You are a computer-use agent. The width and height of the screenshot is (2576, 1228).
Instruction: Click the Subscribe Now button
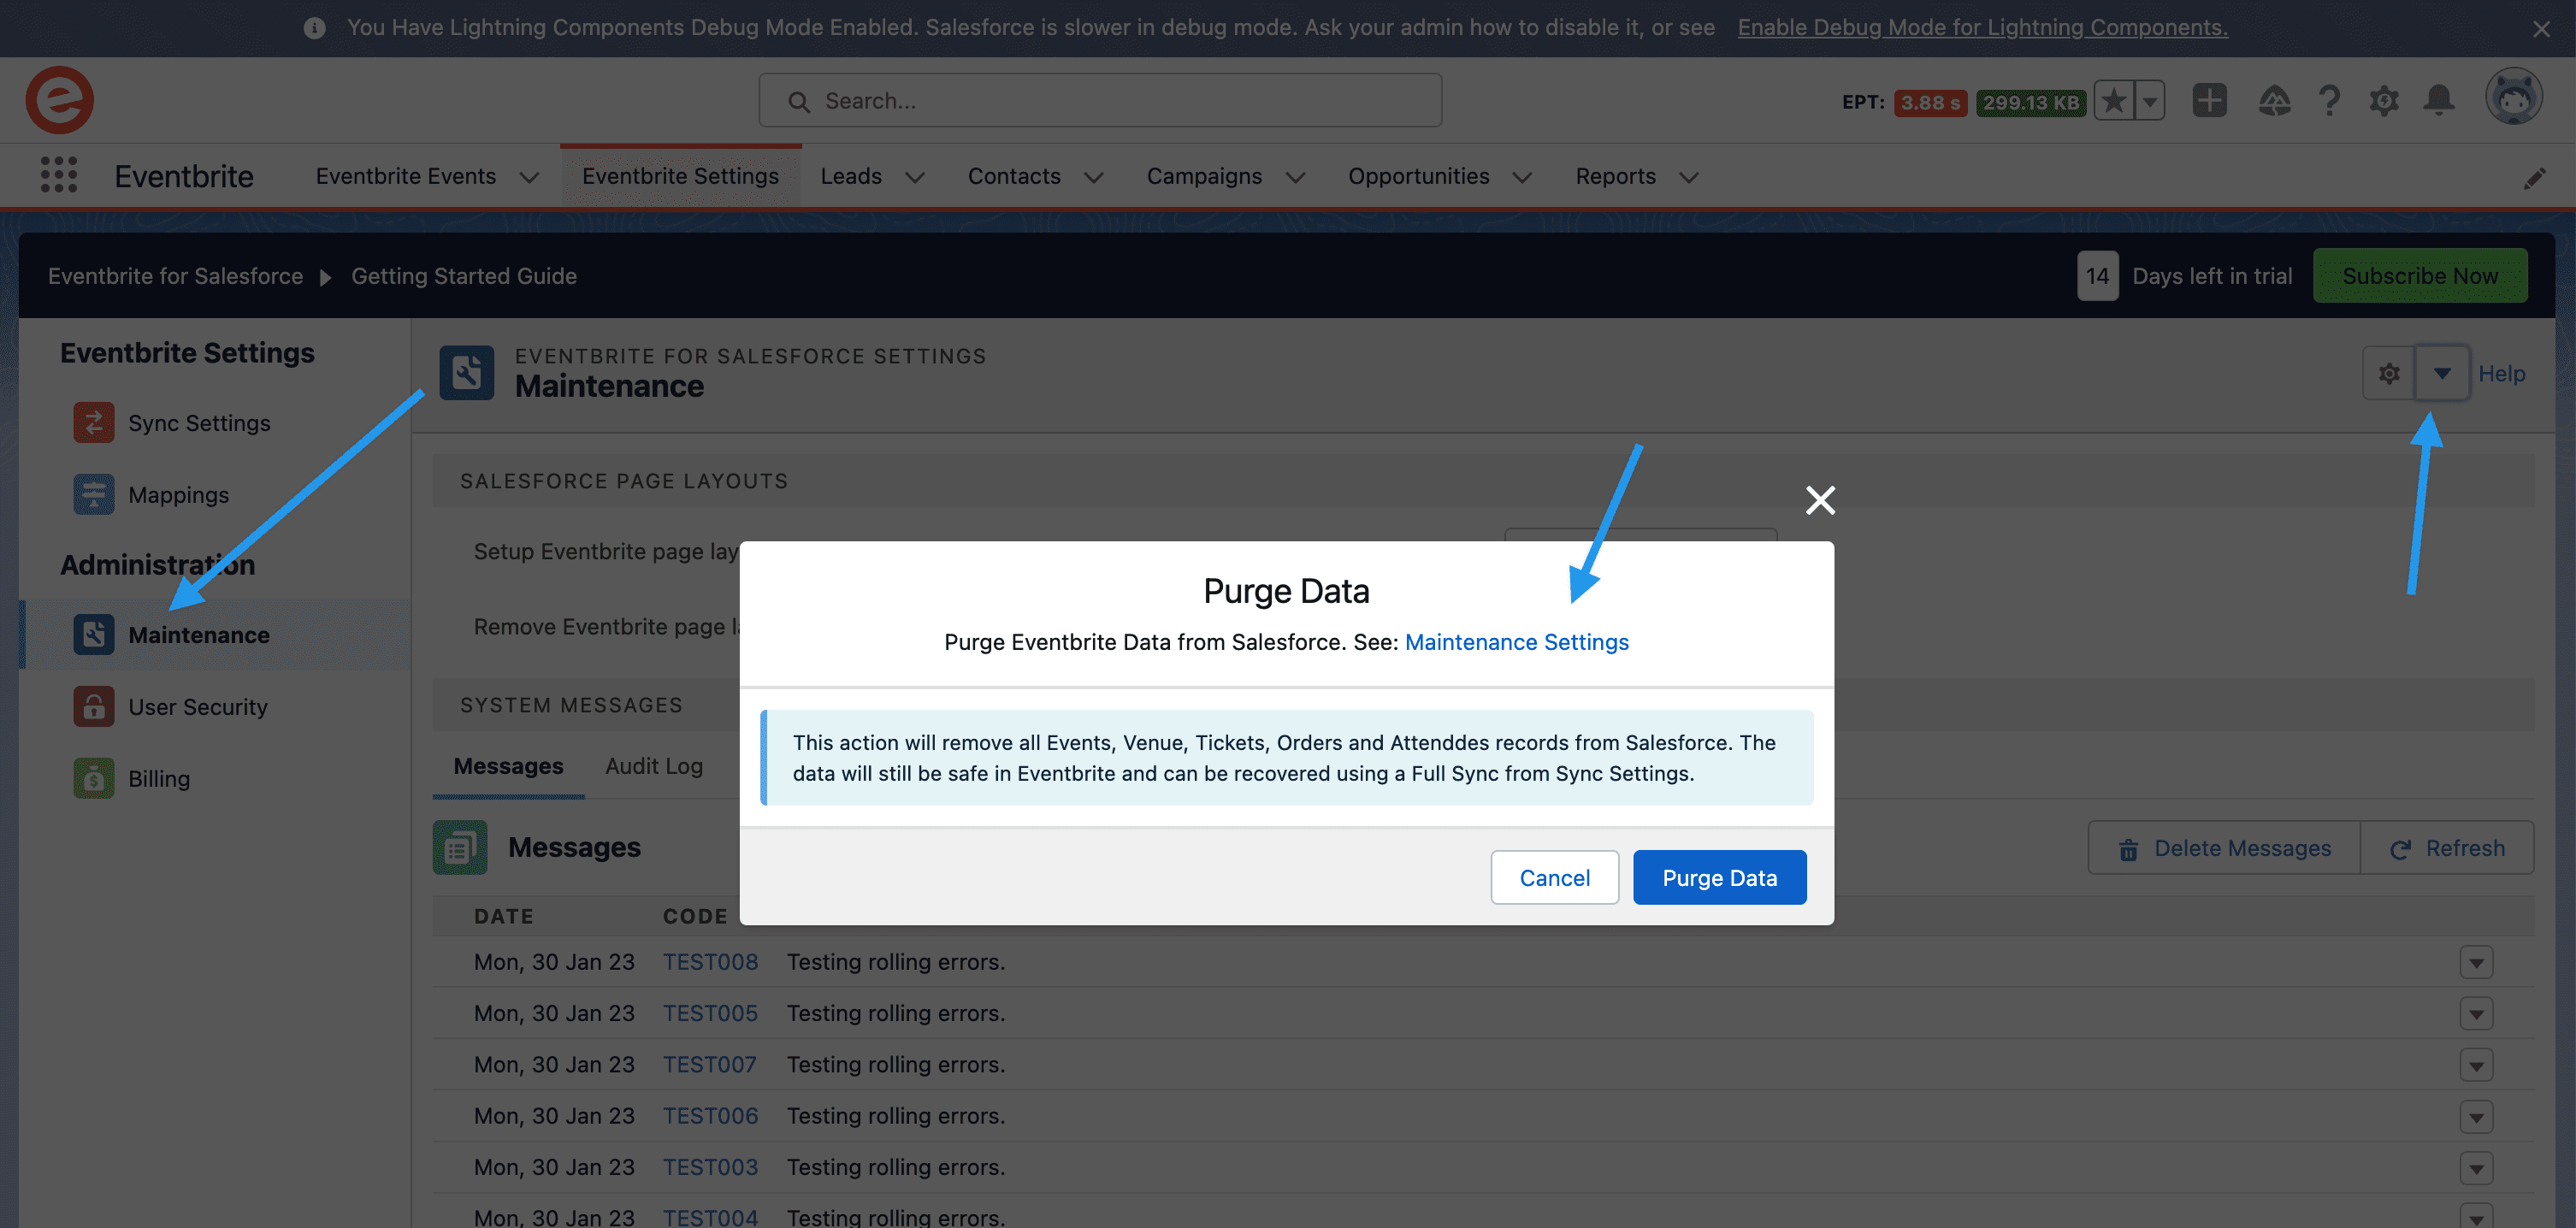tap(2420, 276)
